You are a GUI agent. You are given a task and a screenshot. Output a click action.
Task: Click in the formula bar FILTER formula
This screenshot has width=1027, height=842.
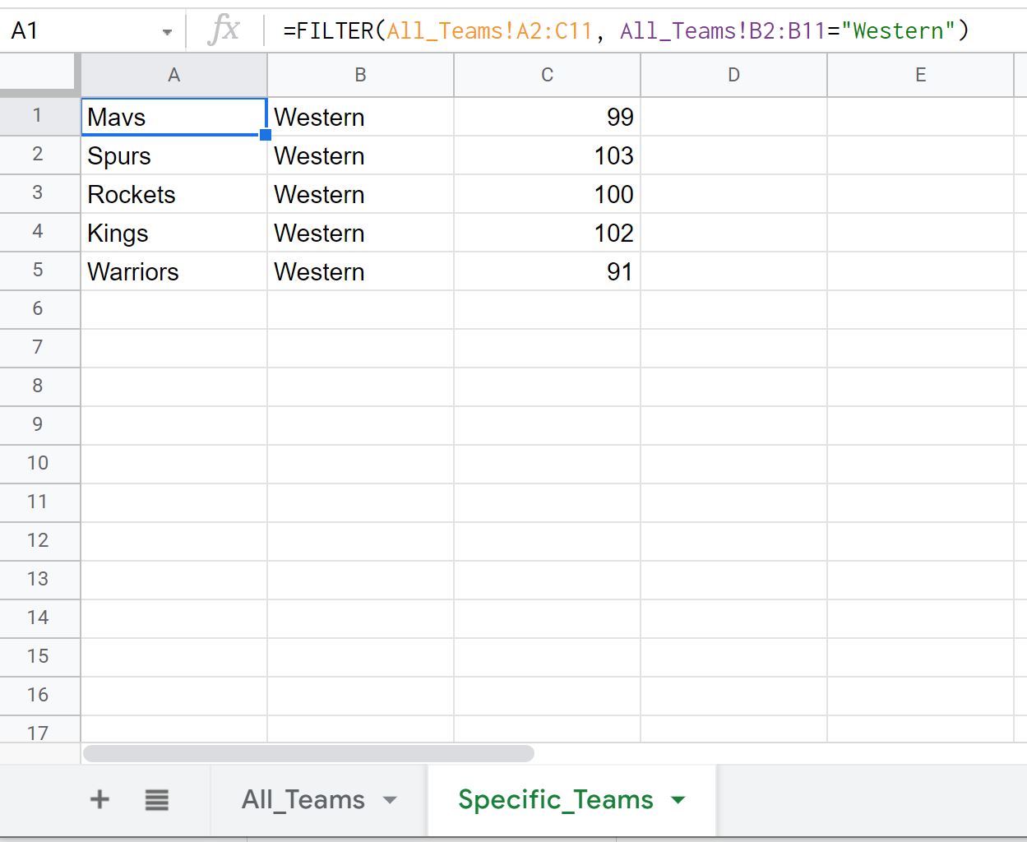(626, 30)
